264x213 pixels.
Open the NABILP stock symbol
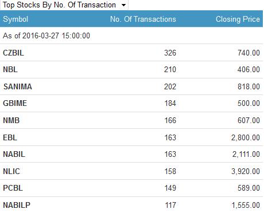coord(17,205)
